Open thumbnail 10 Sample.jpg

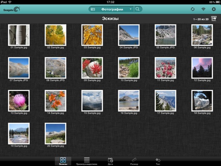pos(129,68)
